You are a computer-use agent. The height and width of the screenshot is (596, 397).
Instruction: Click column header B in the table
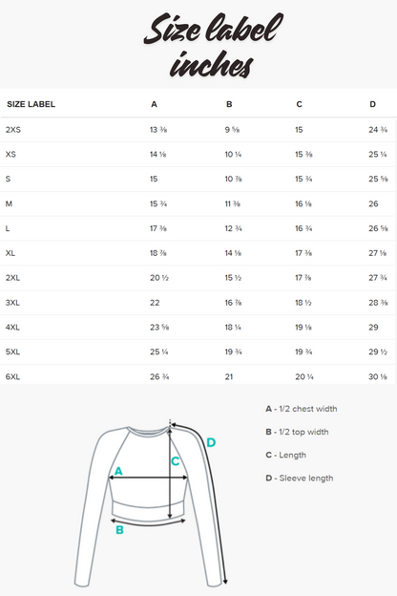click(229, 104)
